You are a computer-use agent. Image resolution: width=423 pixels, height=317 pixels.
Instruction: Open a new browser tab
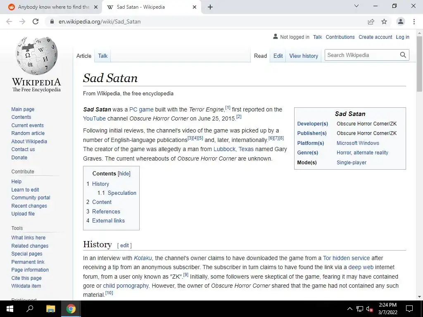[210, 7]
